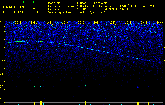Click the 2033 time marker label
Screen dimensions: 165x105
click(50, 23)
